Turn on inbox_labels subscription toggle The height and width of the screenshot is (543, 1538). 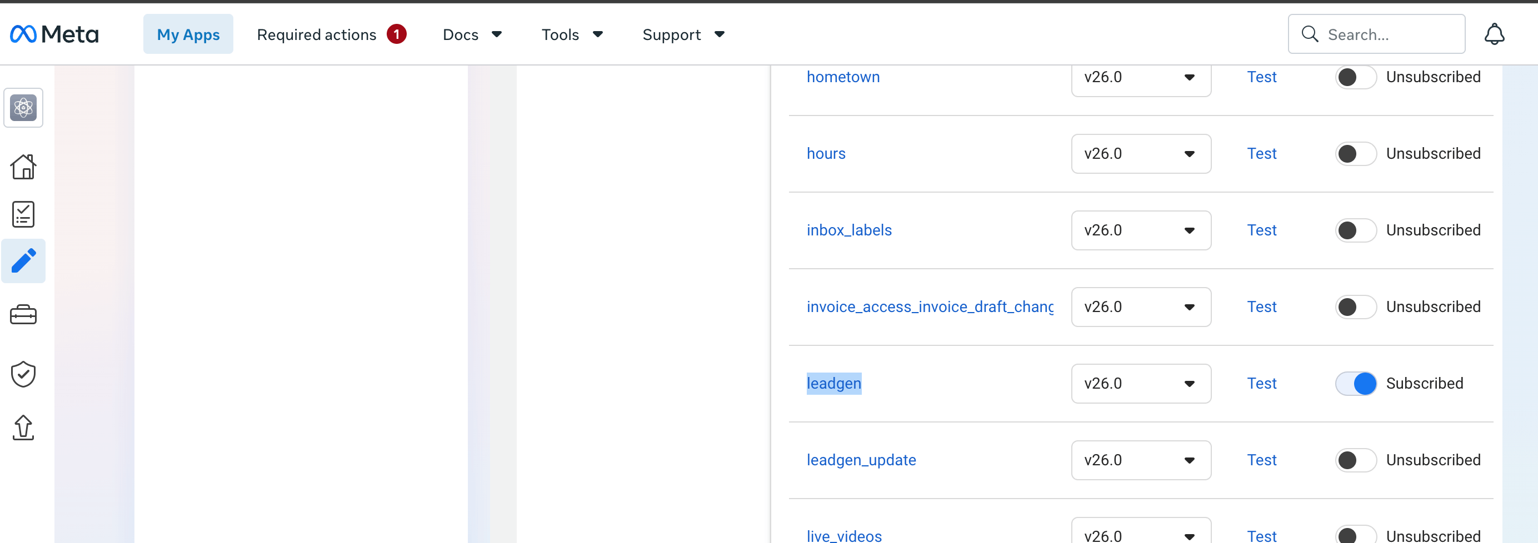(1356, 230)
